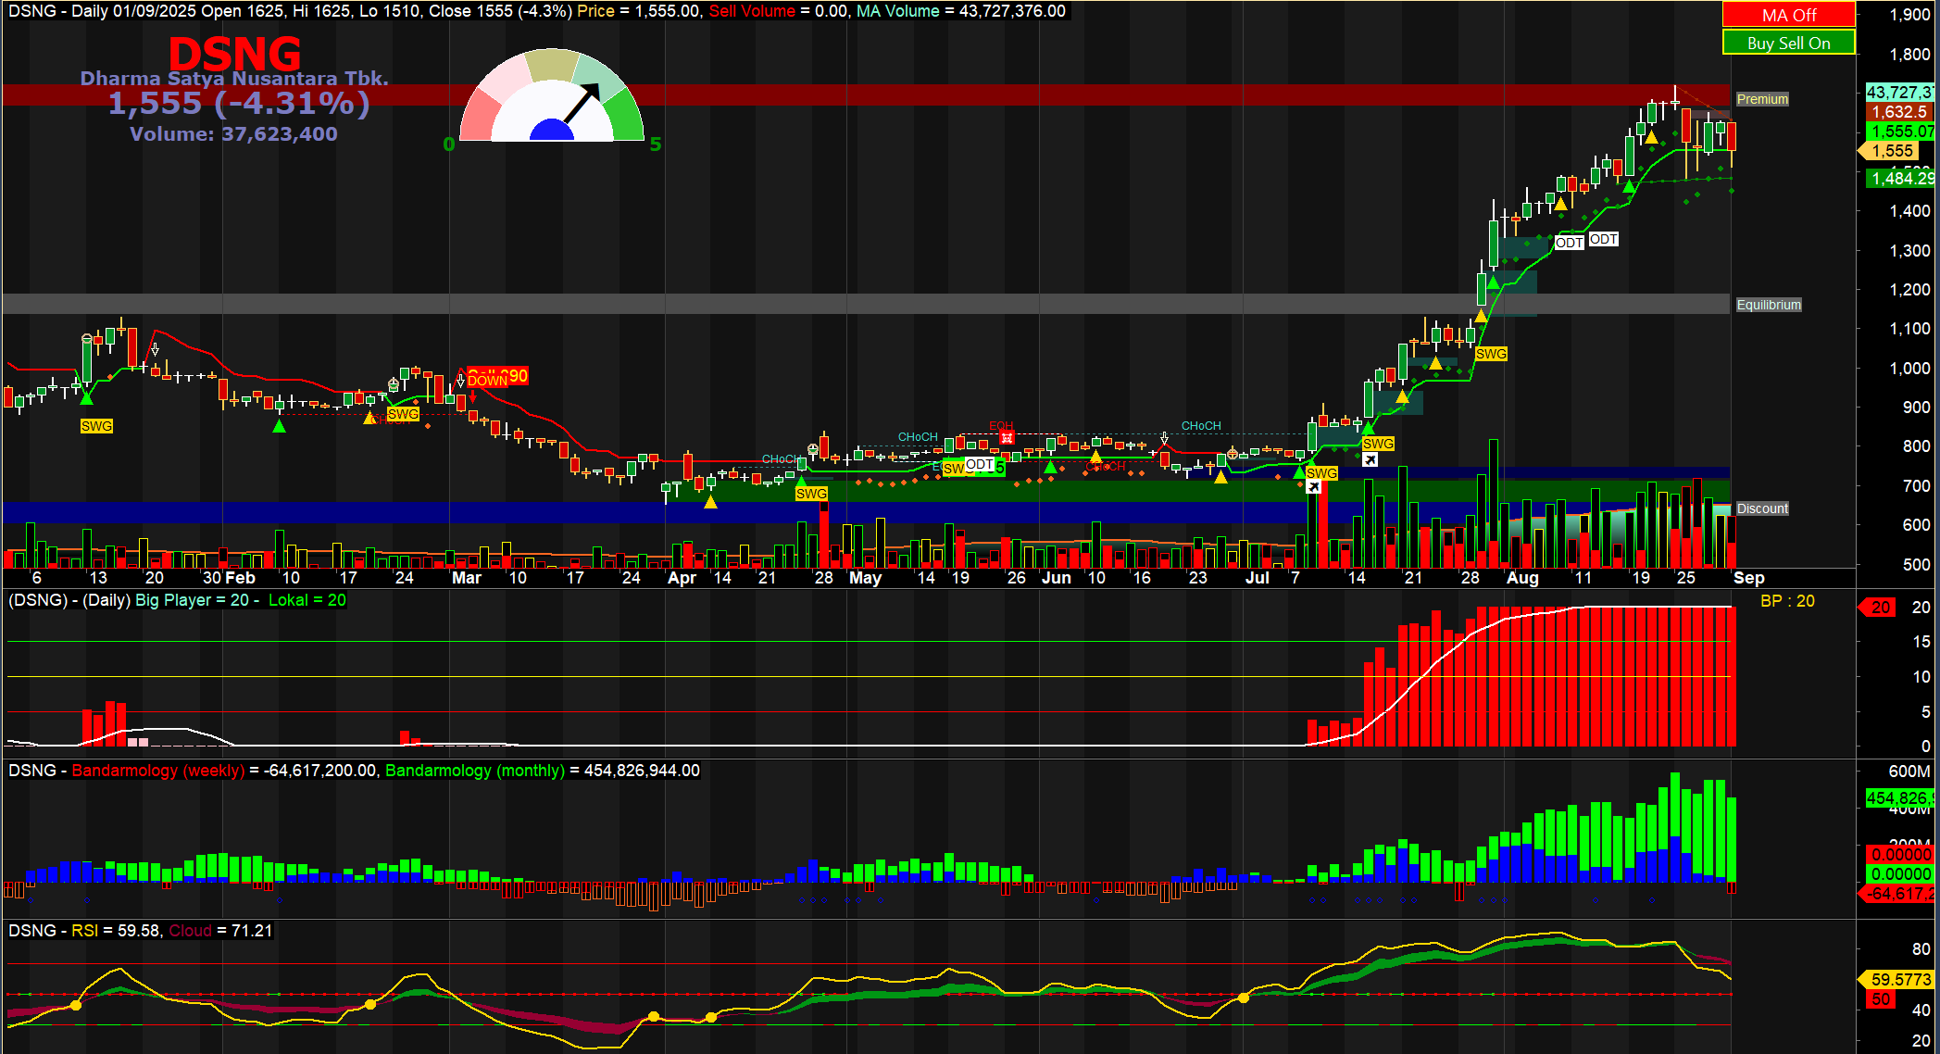
Task: Click the airplane icon below July SWG label near 800
Action: 1371,459
